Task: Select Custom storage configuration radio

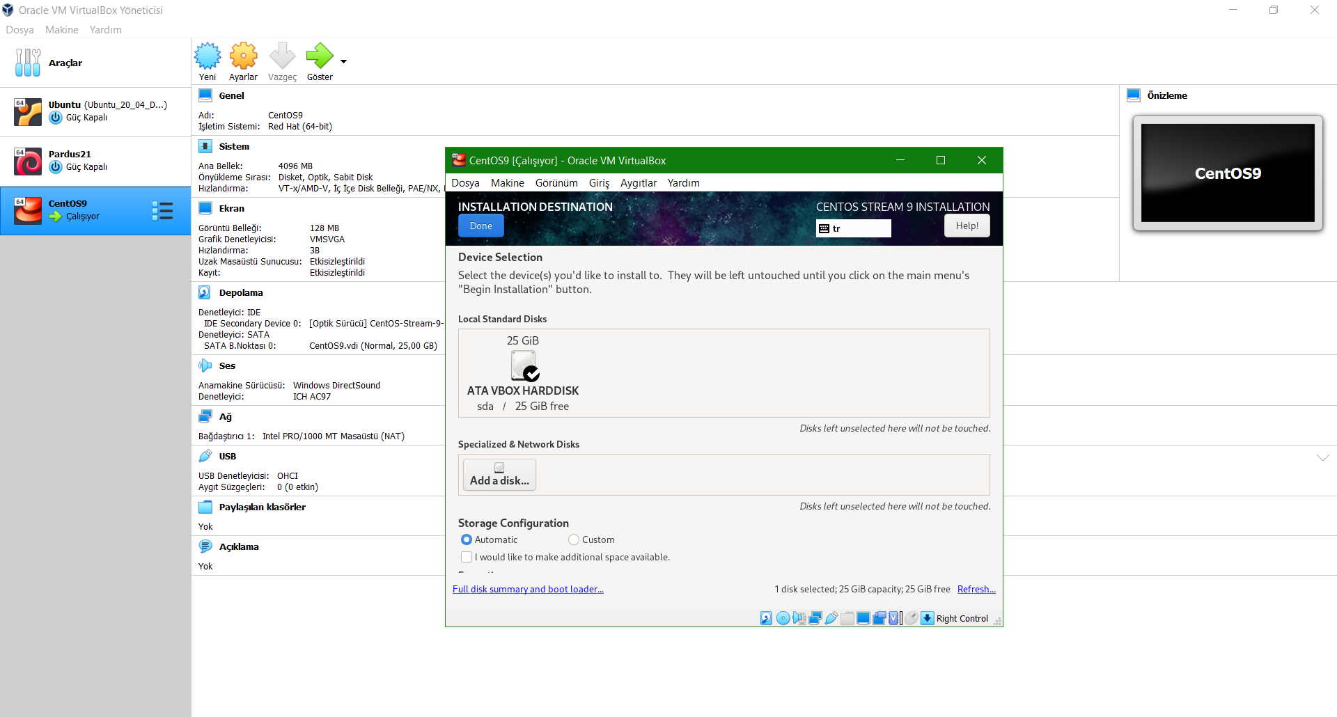Action: pyautogui.click(x=574, y=539)
